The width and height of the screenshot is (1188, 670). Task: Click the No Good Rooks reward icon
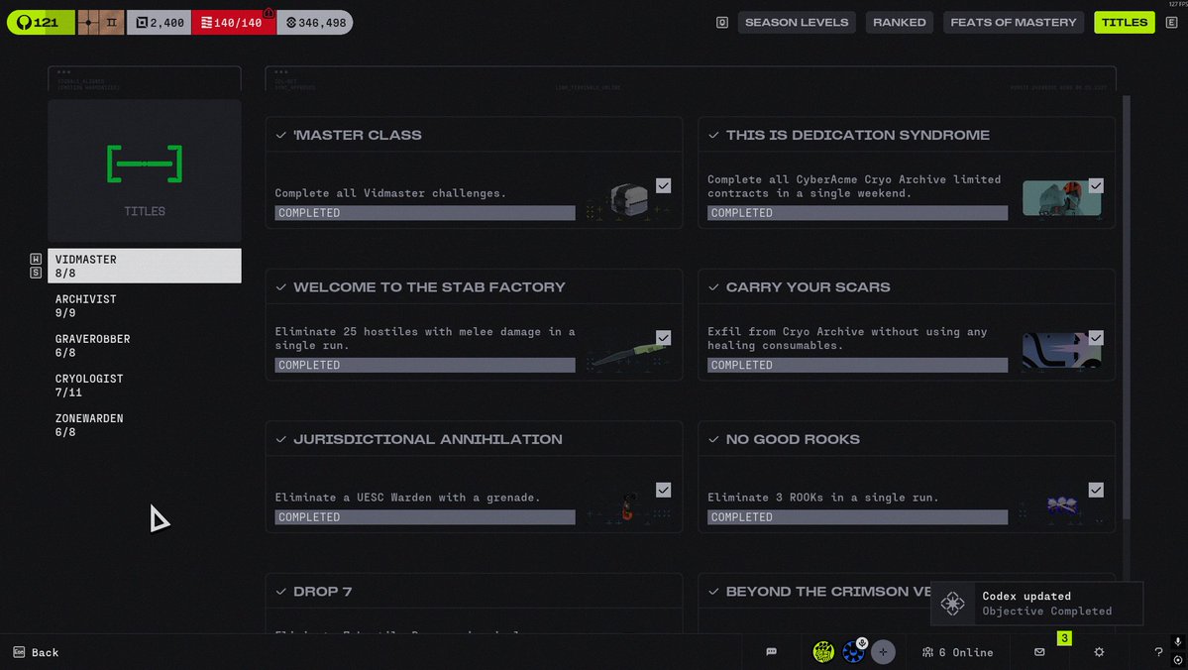1061,504
